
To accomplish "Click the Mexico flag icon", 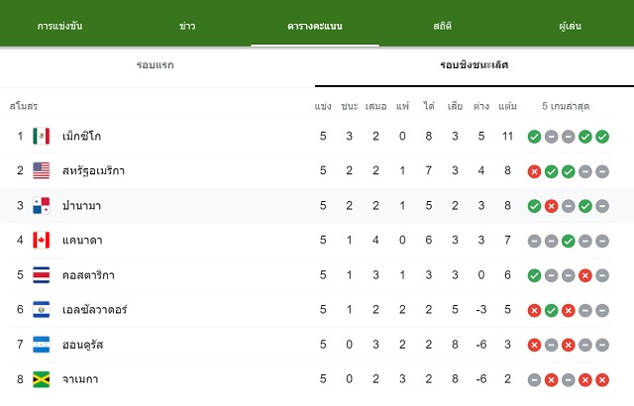I will click(42, 136).
